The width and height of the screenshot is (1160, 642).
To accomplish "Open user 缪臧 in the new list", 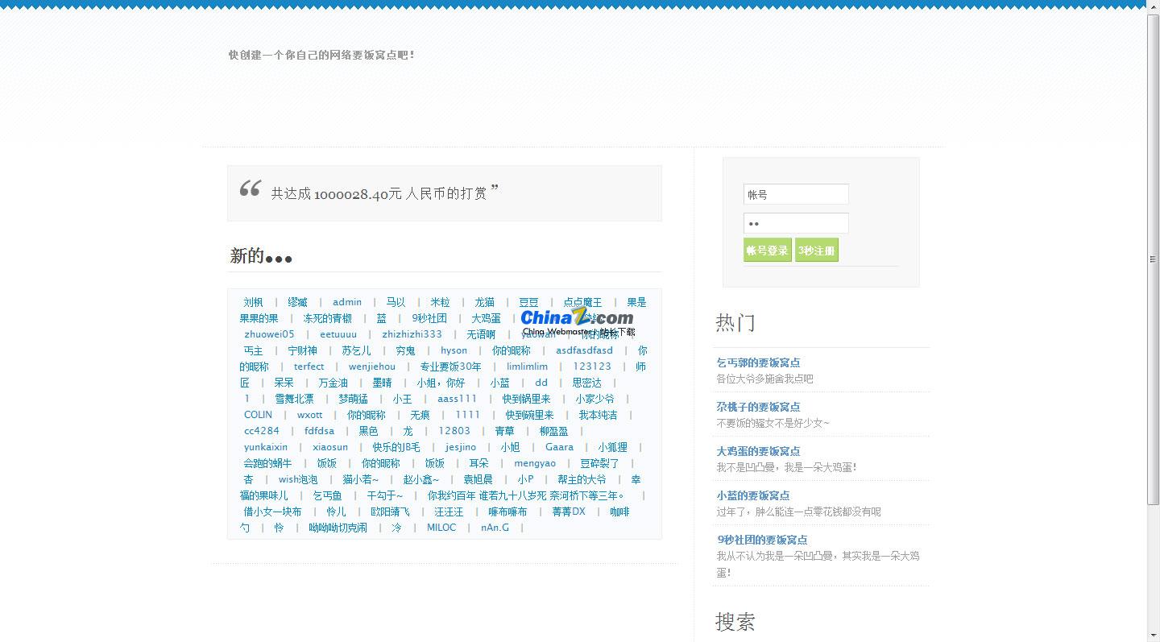I will [x=297, y=302].
